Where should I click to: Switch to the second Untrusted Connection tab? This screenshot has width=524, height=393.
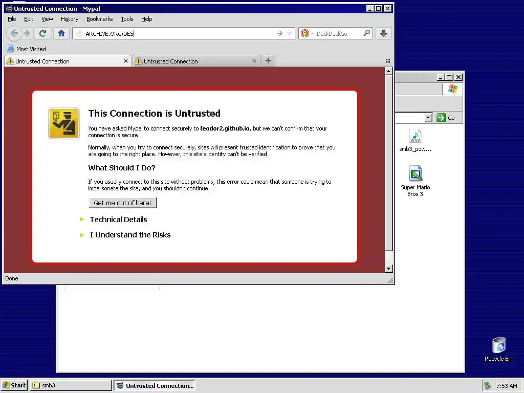196,61
